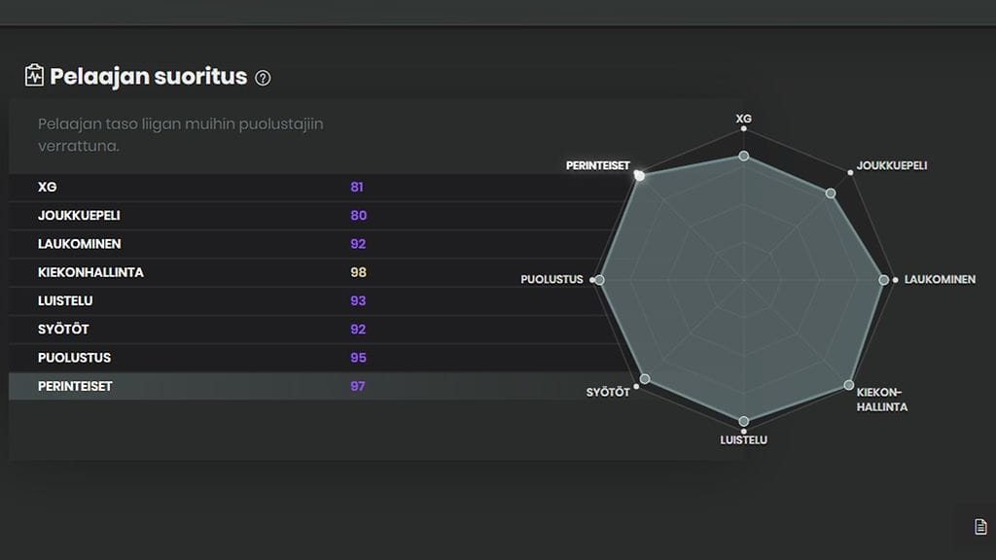Click the SYÖTÖT radar chart label
The image size is (996, 560).
[x=609, y=392]
